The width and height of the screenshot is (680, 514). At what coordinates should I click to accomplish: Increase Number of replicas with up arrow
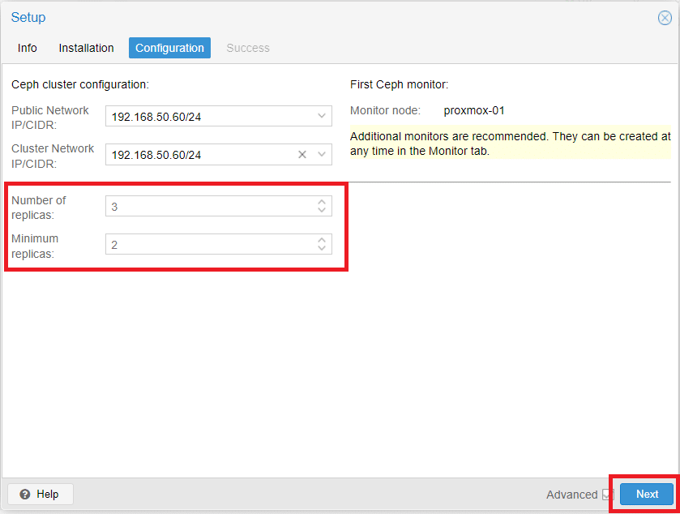[x=321, y=202]
